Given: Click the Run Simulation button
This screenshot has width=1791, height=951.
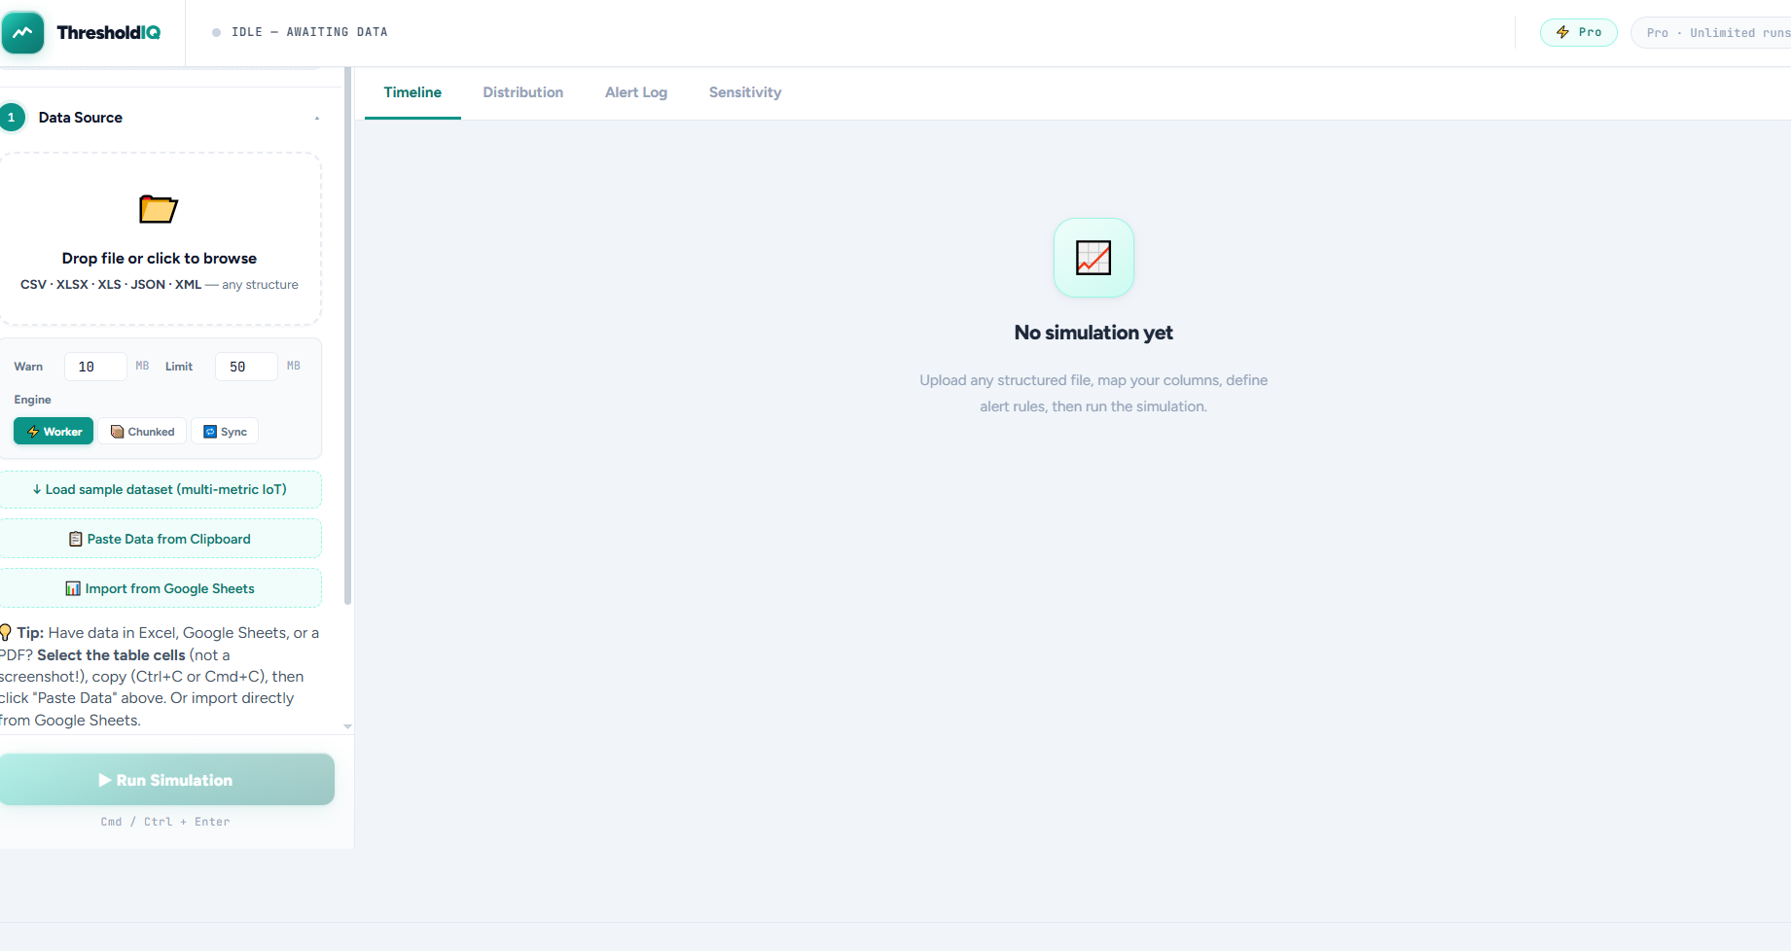Looking at the screenshot, I should 166,780.
